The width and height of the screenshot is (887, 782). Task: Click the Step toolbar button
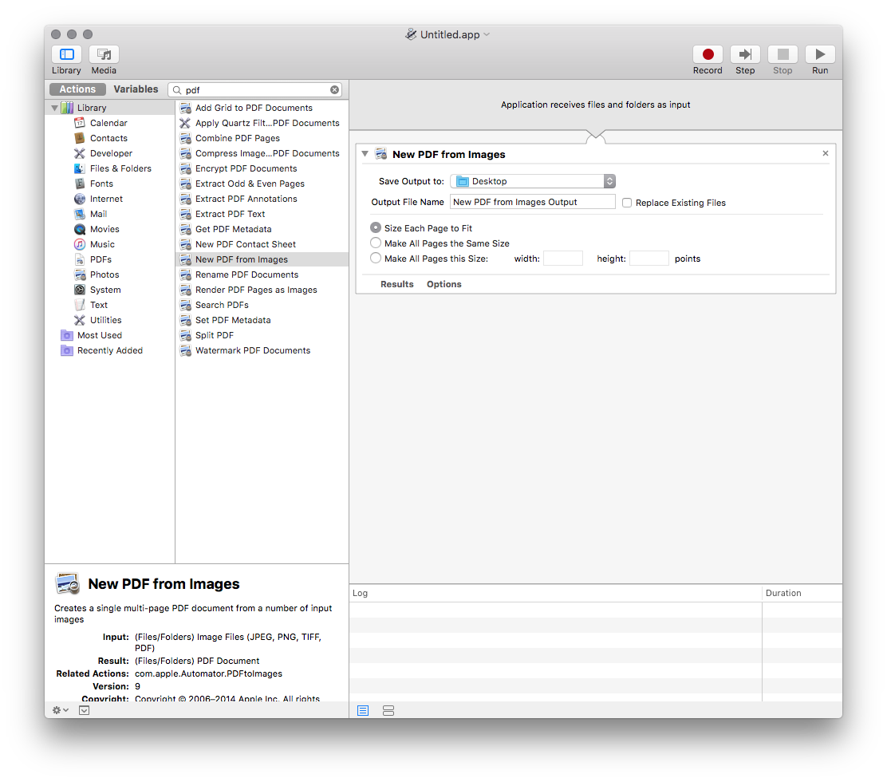click(745, 54)
